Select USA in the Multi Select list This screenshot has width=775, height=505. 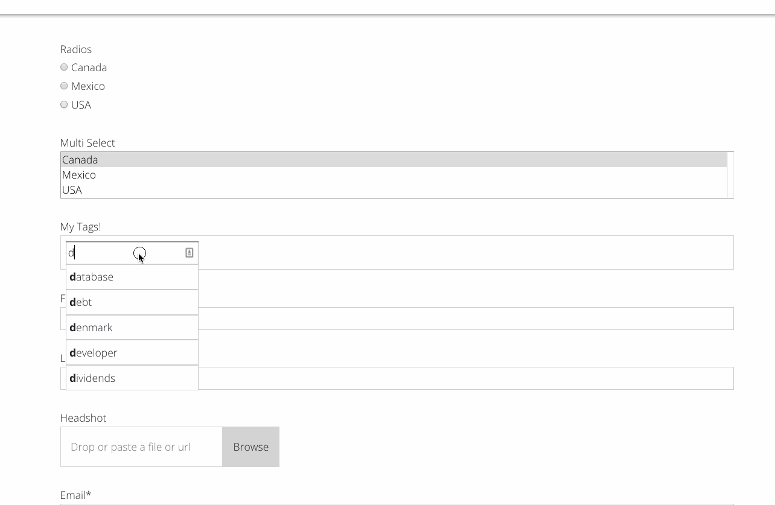pyautogui.click(x=241, y=189)
